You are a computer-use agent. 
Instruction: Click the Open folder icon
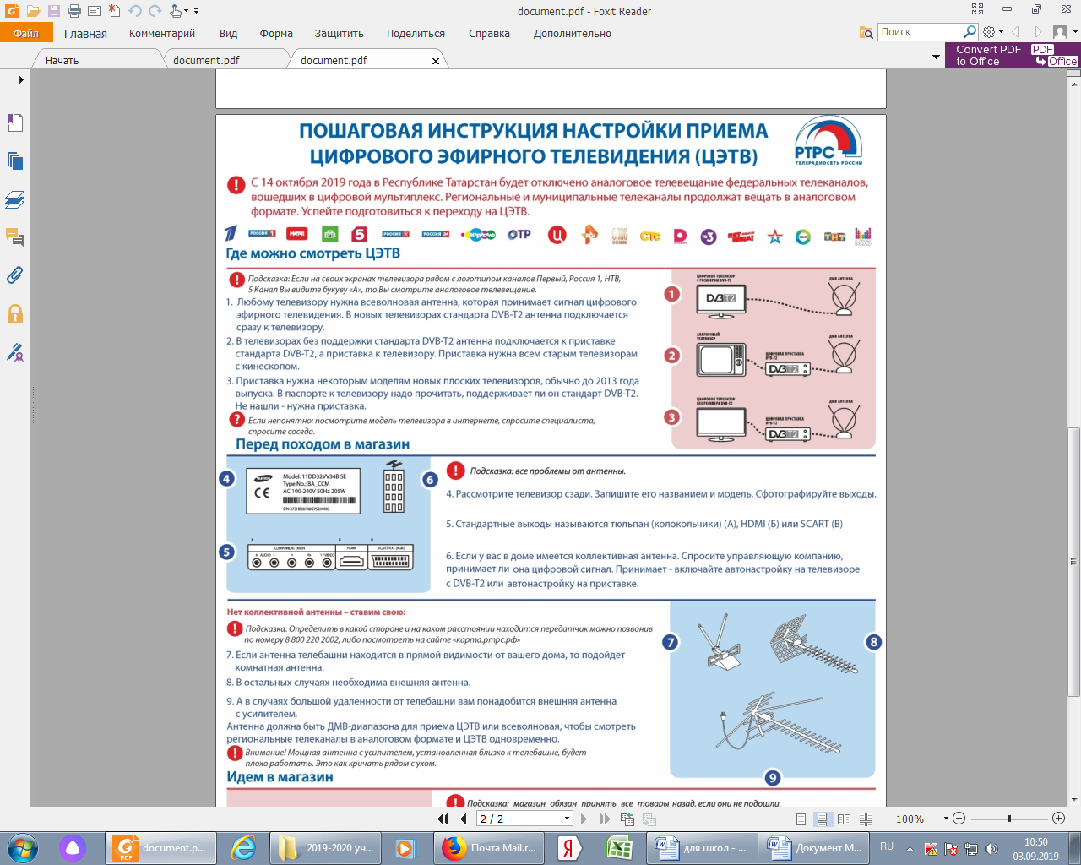tap(33, 11)
